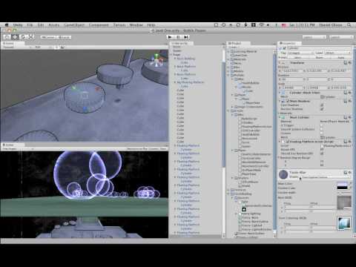This screenshot has height=267, width=356.
Task: Toggle the Cylinder object active checkbox
Action: (x=284, y=48)
